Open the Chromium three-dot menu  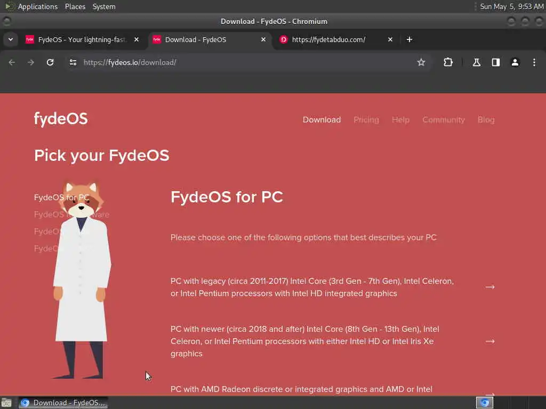pyautogui.click(x=534, y=62)
